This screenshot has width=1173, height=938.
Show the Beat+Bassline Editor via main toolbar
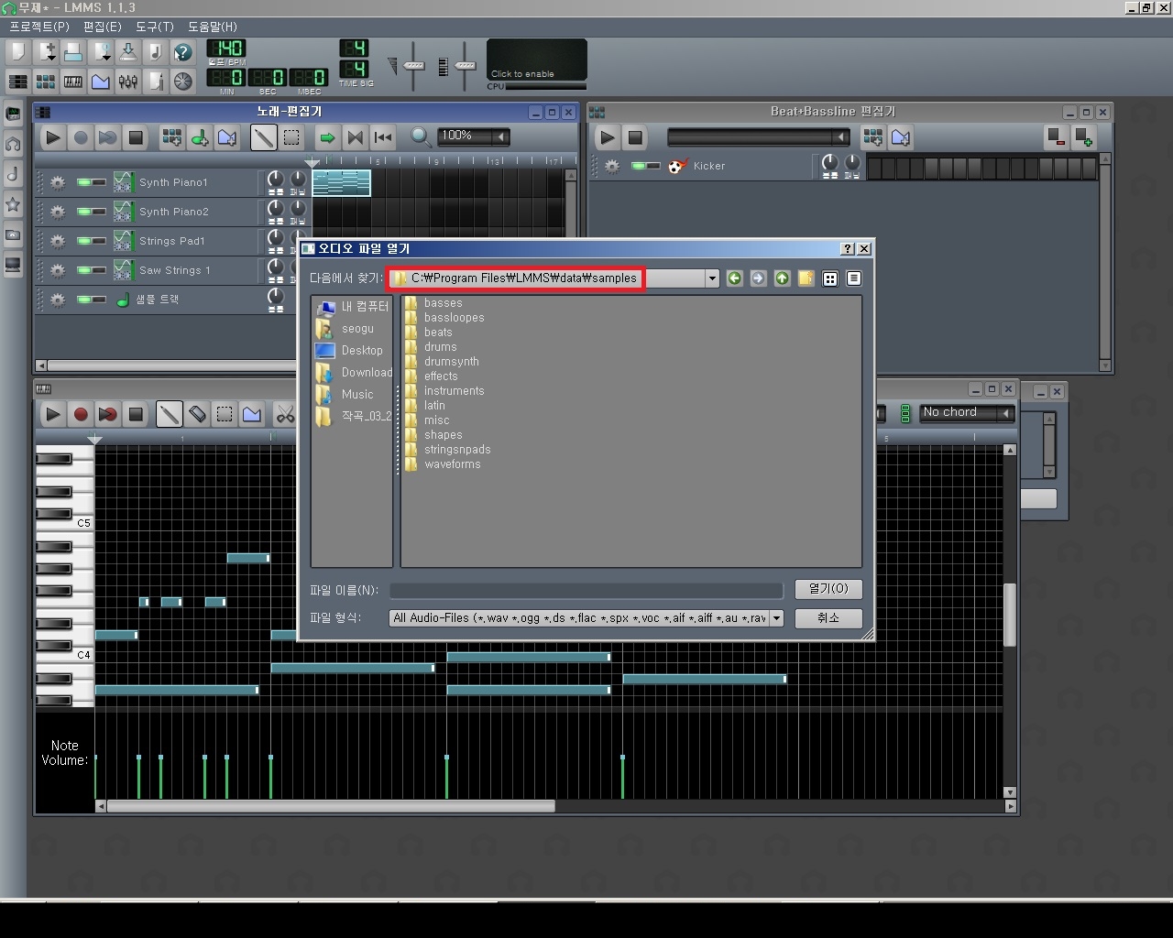[45, 82]
